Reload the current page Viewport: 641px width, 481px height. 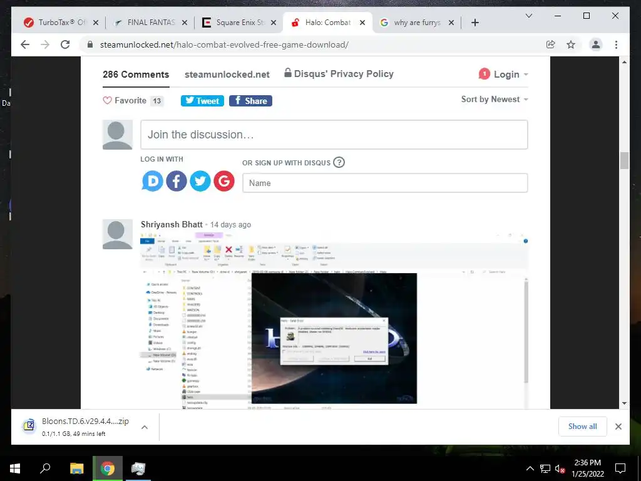click(x=65, y=44)
